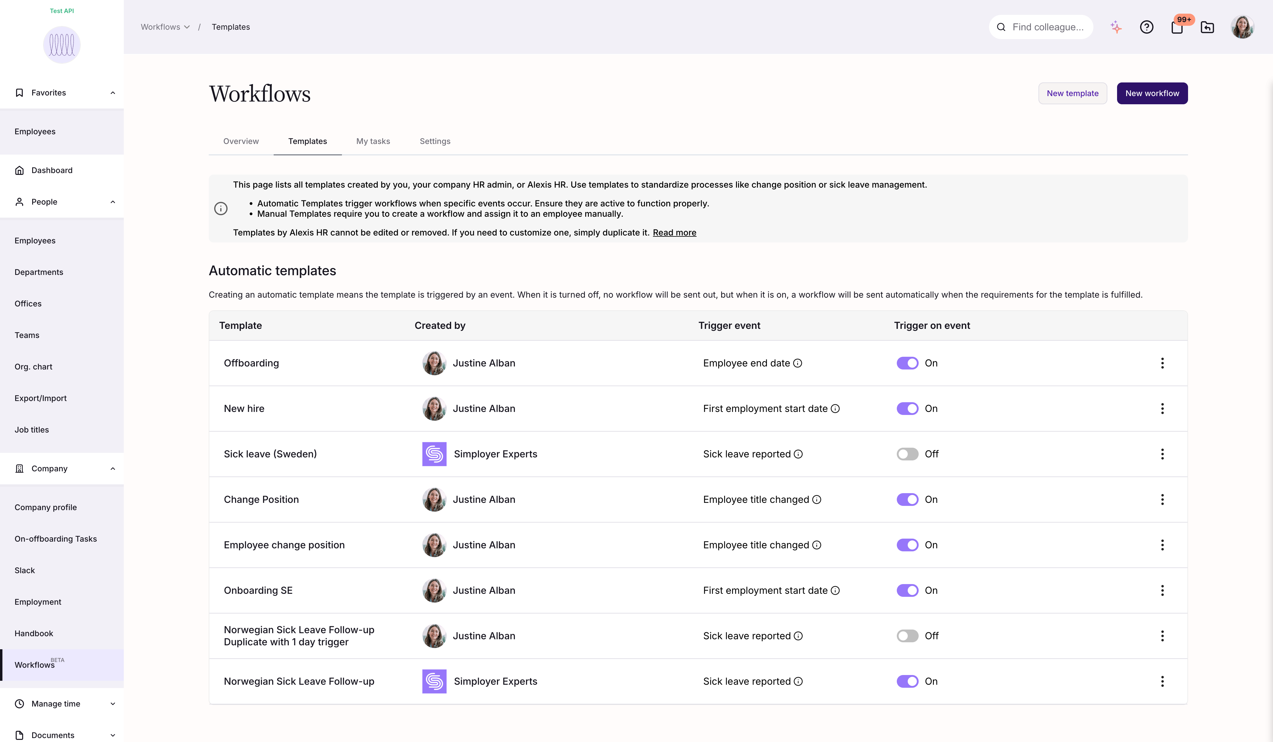This screenshot has width=1273, height=742.
Task: Open notifications with 99+ badge
Action: (x=1177, y=27)
